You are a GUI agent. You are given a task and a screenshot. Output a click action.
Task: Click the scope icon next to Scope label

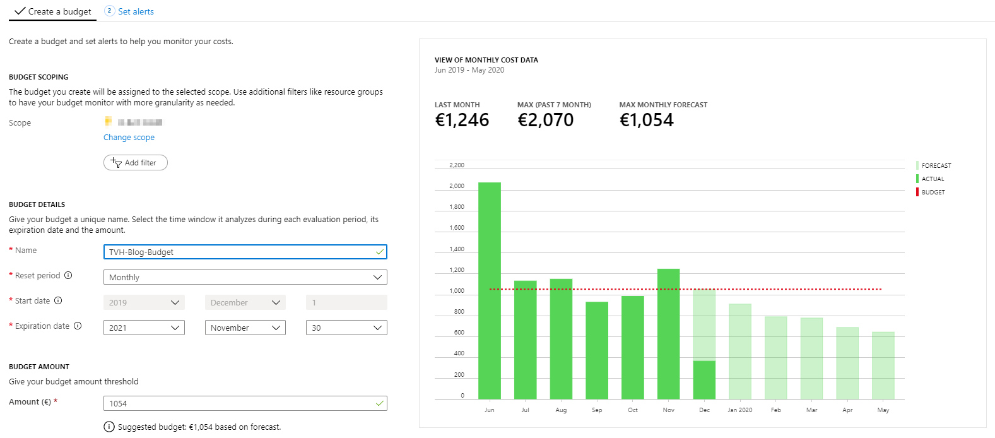click(x=109, y=121)
